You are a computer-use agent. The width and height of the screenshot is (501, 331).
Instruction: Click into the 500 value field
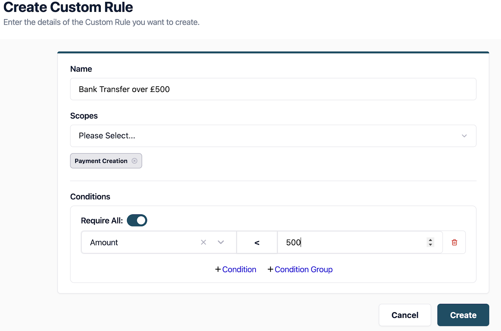[x=351, y=242]
